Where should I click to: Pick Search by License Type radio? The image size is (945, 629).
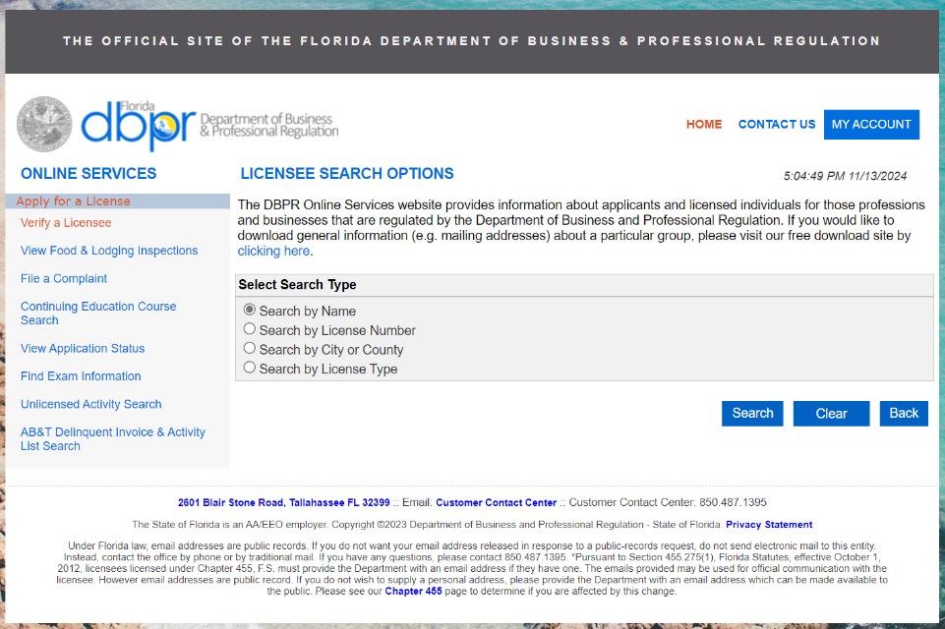tap(250, 368)
